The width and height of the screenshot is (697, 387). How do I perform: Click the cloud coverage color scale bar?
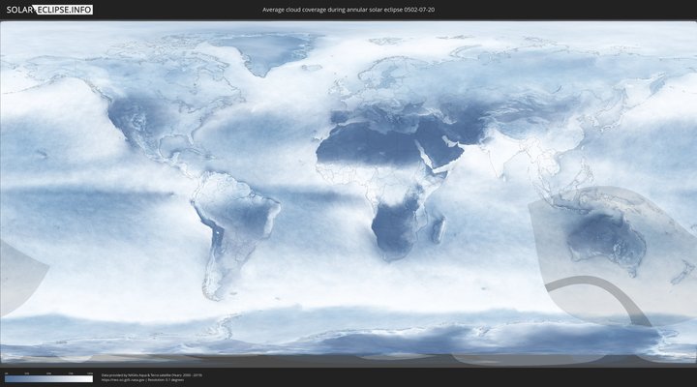click(x=49, y=379)
